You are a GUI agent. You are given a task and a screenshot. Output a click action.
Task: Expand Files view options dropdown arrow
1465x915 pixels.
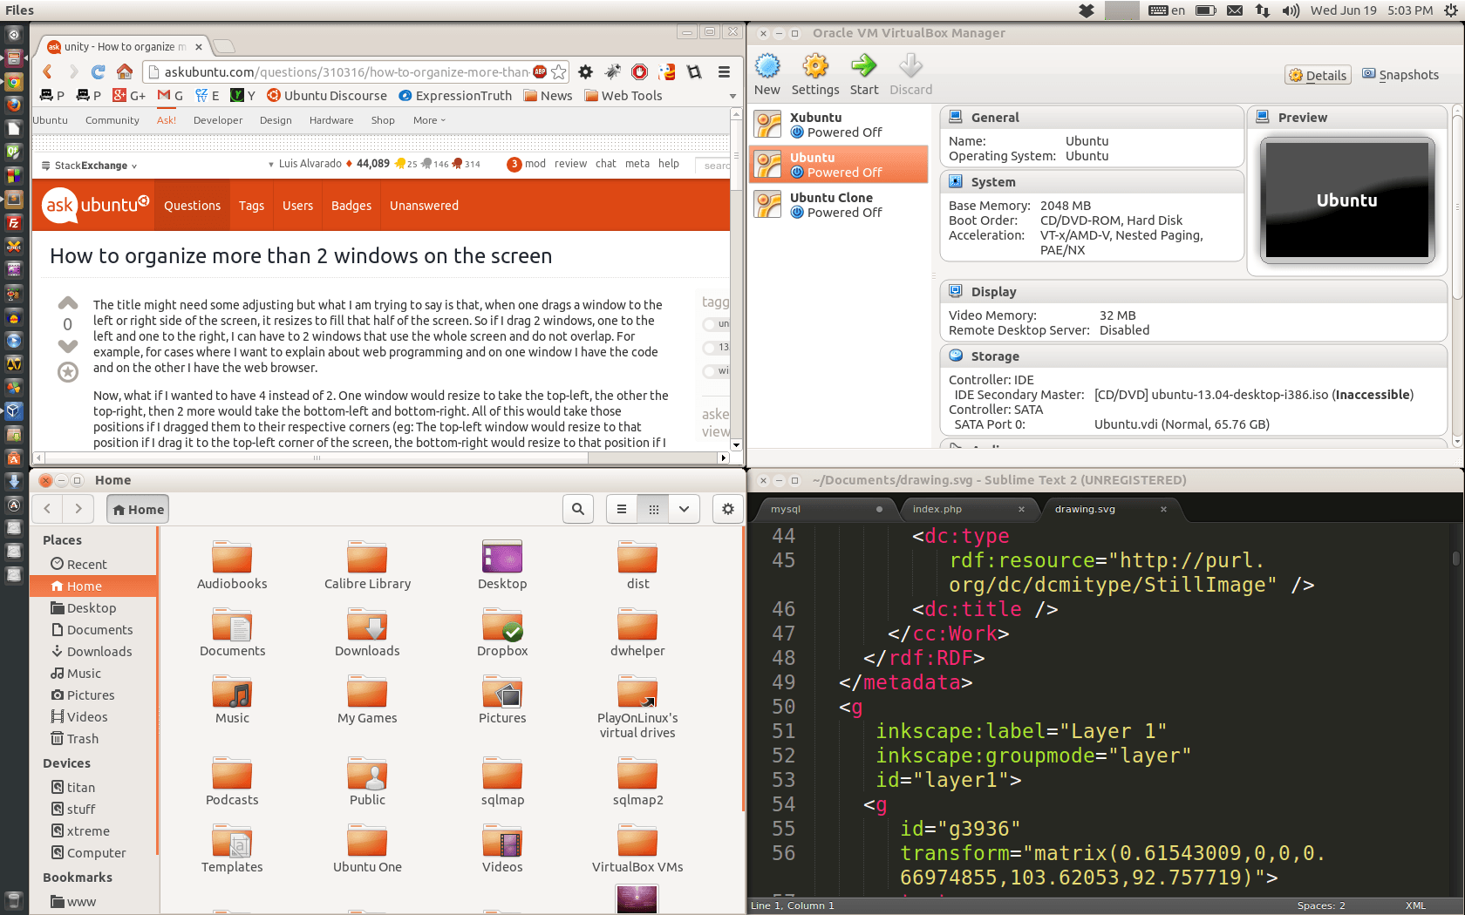(685, 509)
